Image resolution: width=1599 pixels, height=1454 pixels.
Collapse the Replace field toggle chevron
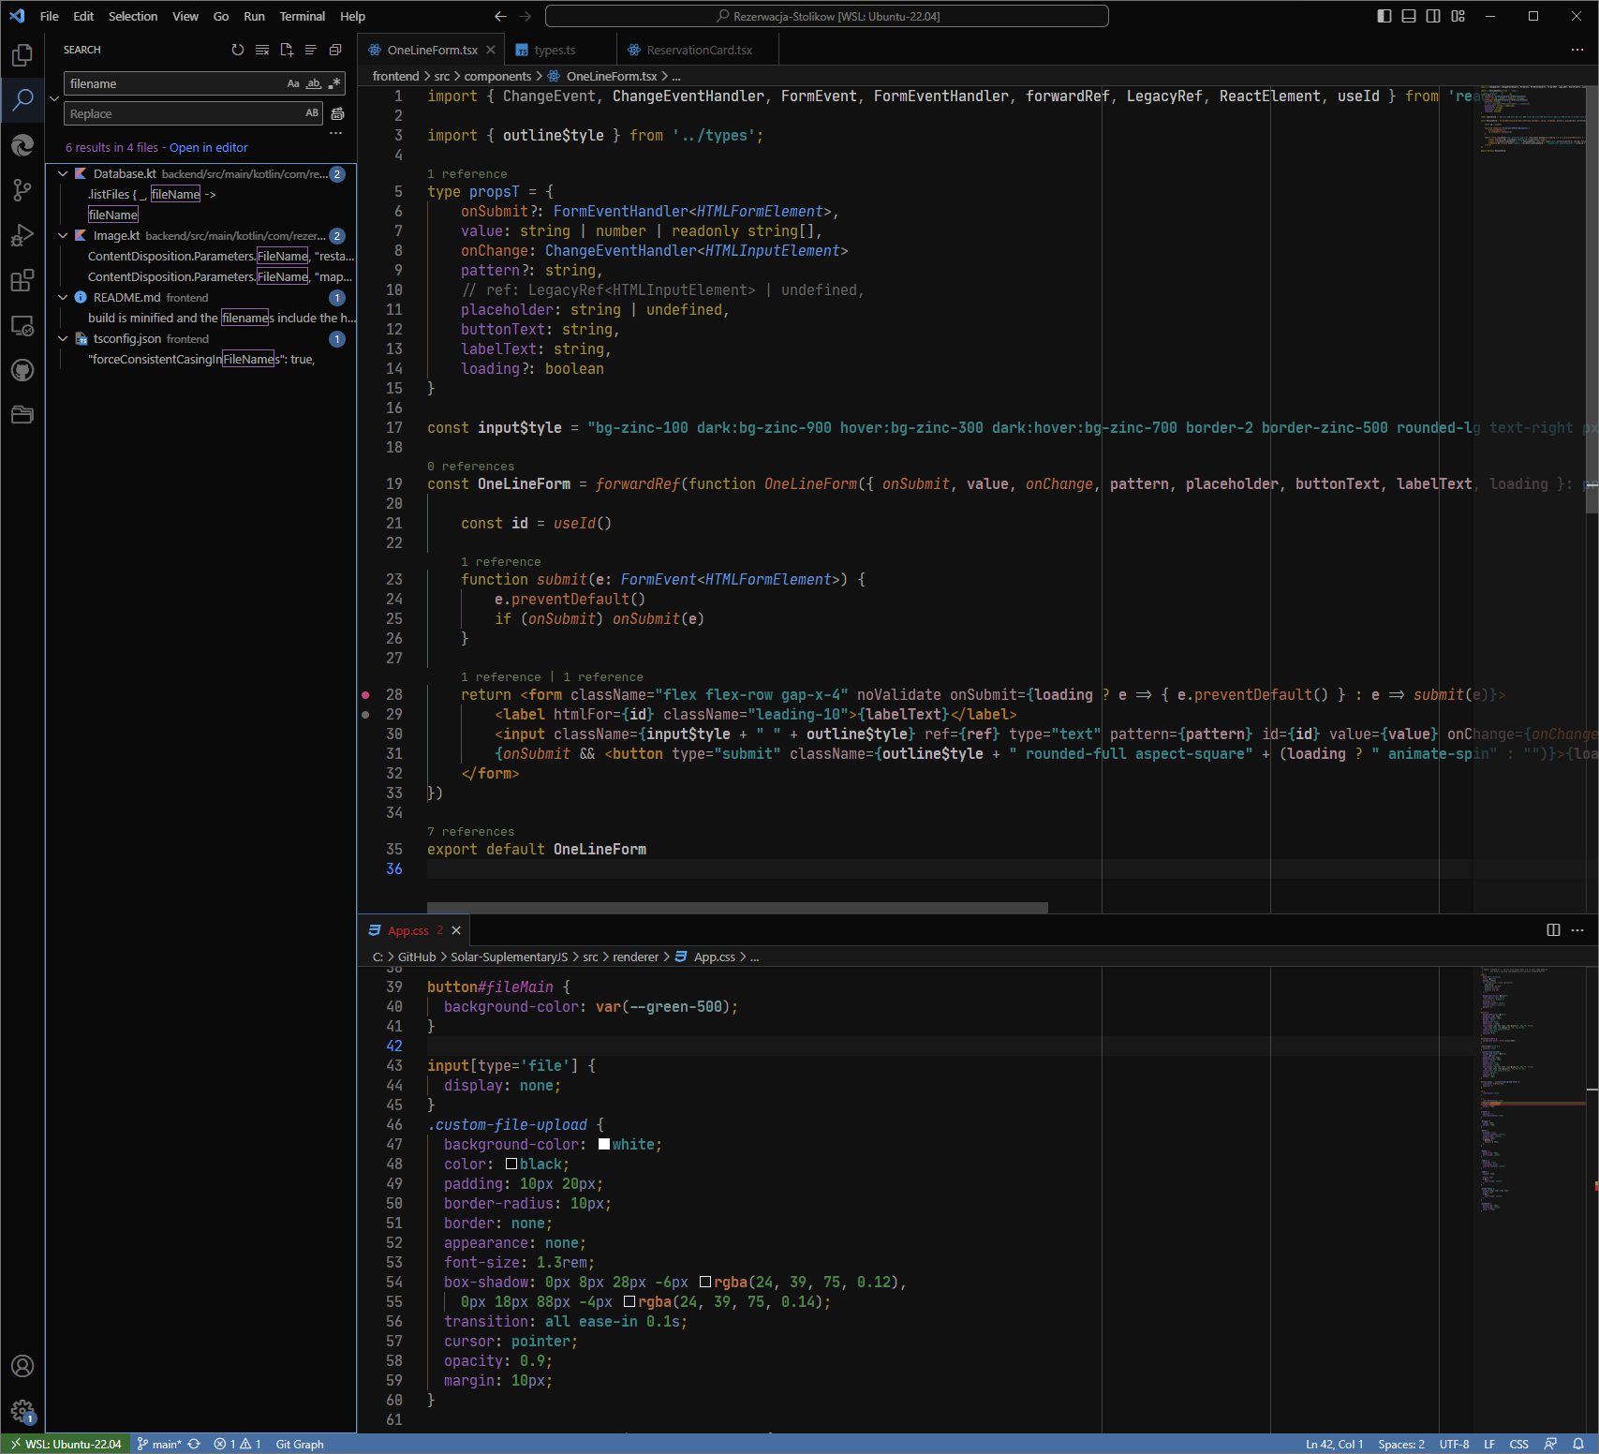click(x=54, y=98)
